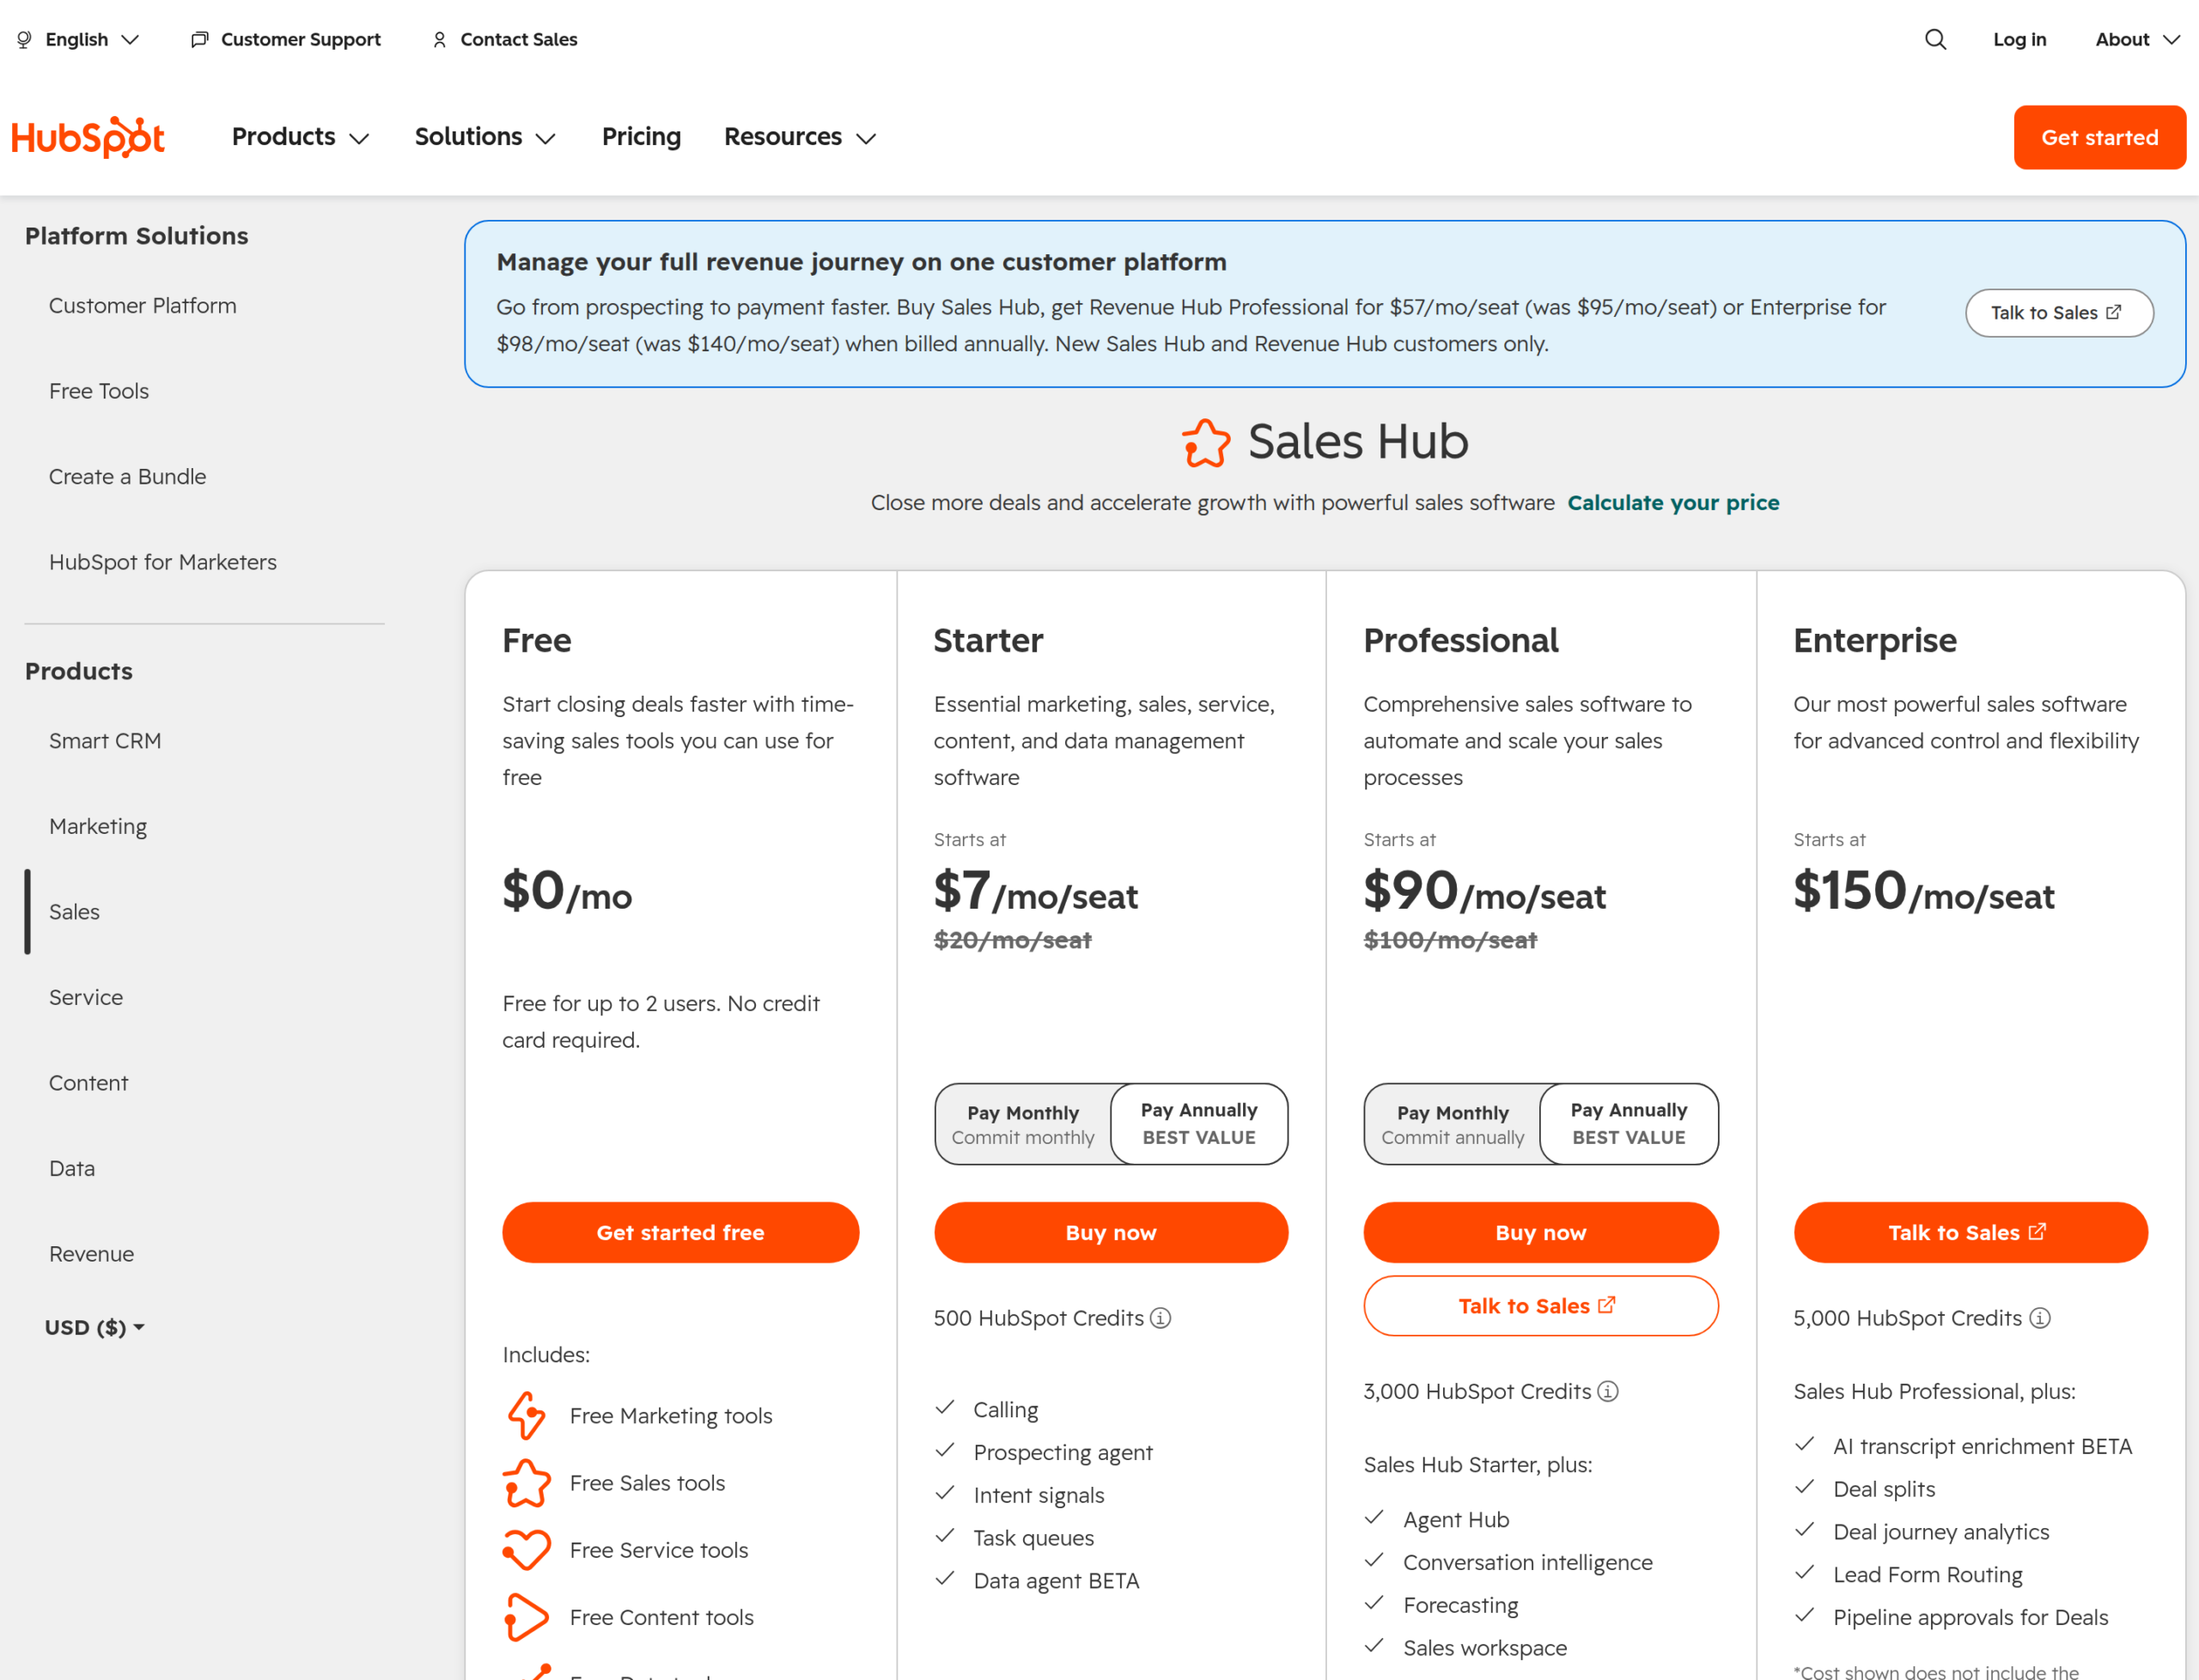Expand the Solutions navigation menu
The image size is (2199, 1680).
tap(485, 137)
